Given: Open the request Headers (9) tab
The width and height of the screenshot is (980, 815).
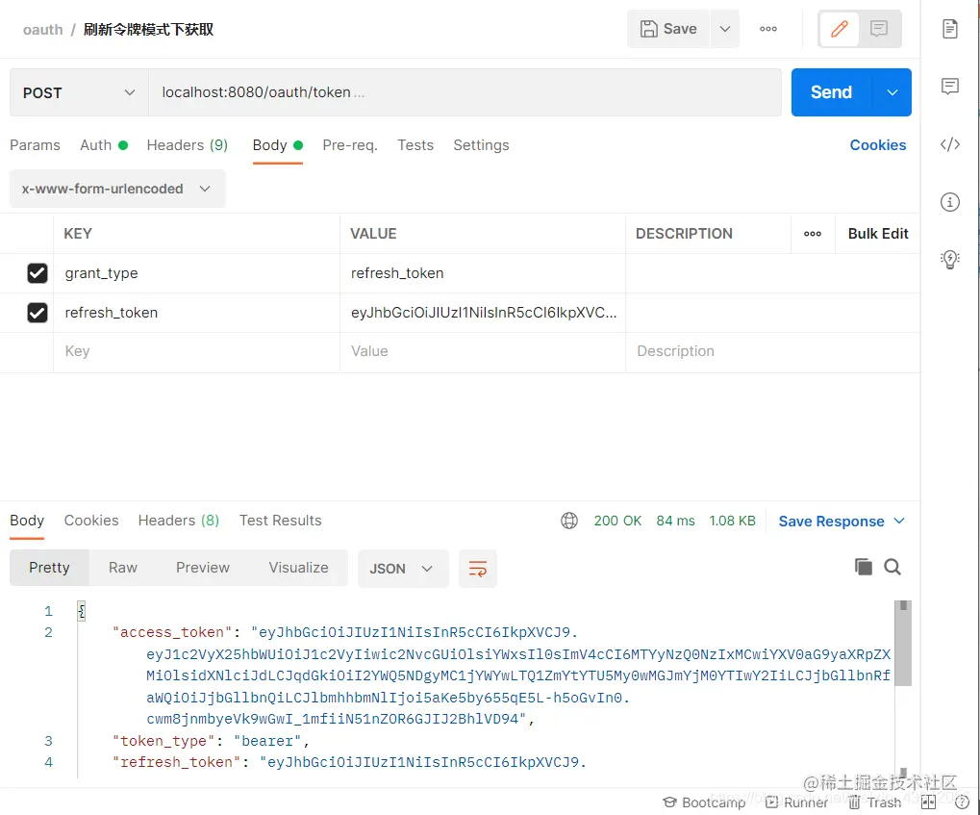Looking at the screenshot, I should pos(187,145).
